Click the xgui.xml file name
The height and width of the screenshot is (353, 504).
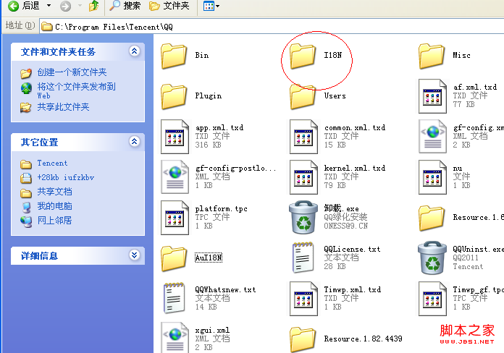pos(212,330)
